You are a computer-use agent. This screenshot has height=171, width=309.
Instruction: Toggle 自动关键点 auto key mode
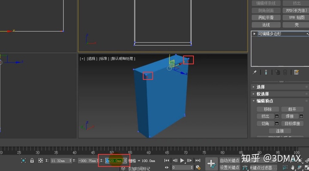tap(230, 161)
